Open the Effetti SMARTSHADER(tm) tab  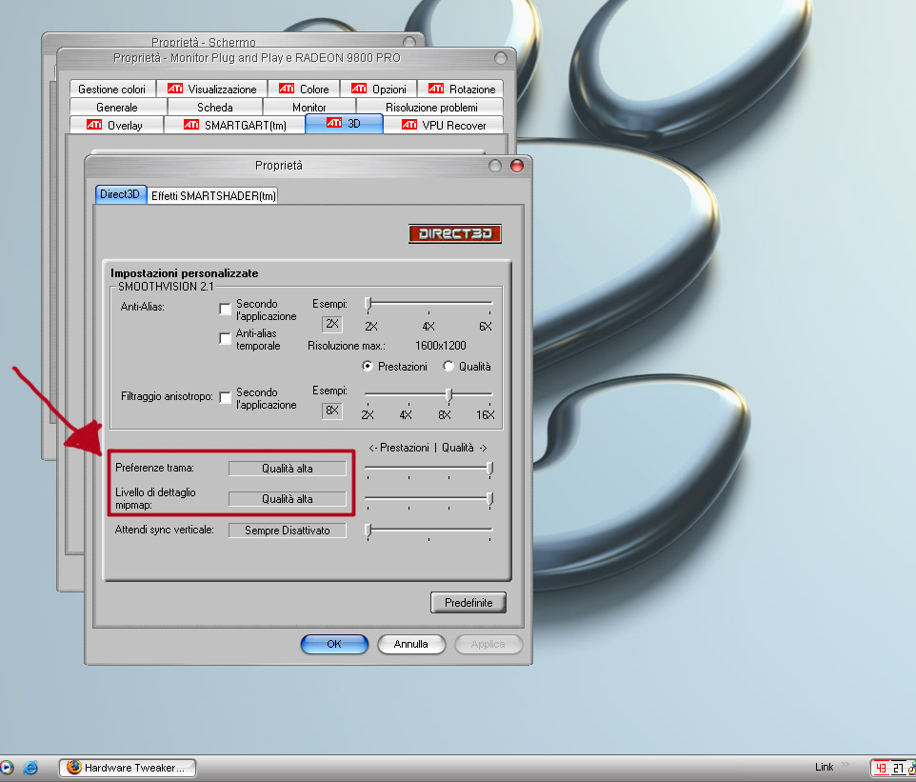[213, 196]
